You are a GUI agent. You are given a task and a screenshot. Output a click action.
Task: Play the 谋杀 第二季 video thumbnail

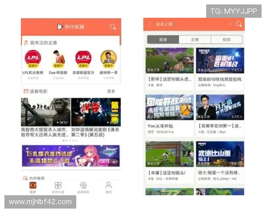tap(96, 112)
